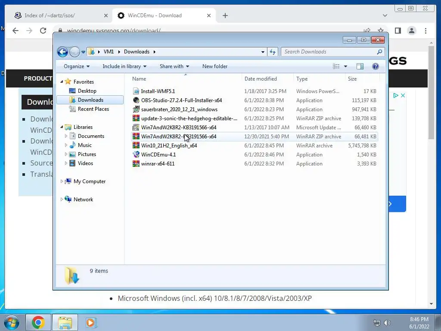Image resolution: width=441 pixels, height=331 pixels.
Task: Click Chrome profile avatar icon
Action: tap(411, 31)
